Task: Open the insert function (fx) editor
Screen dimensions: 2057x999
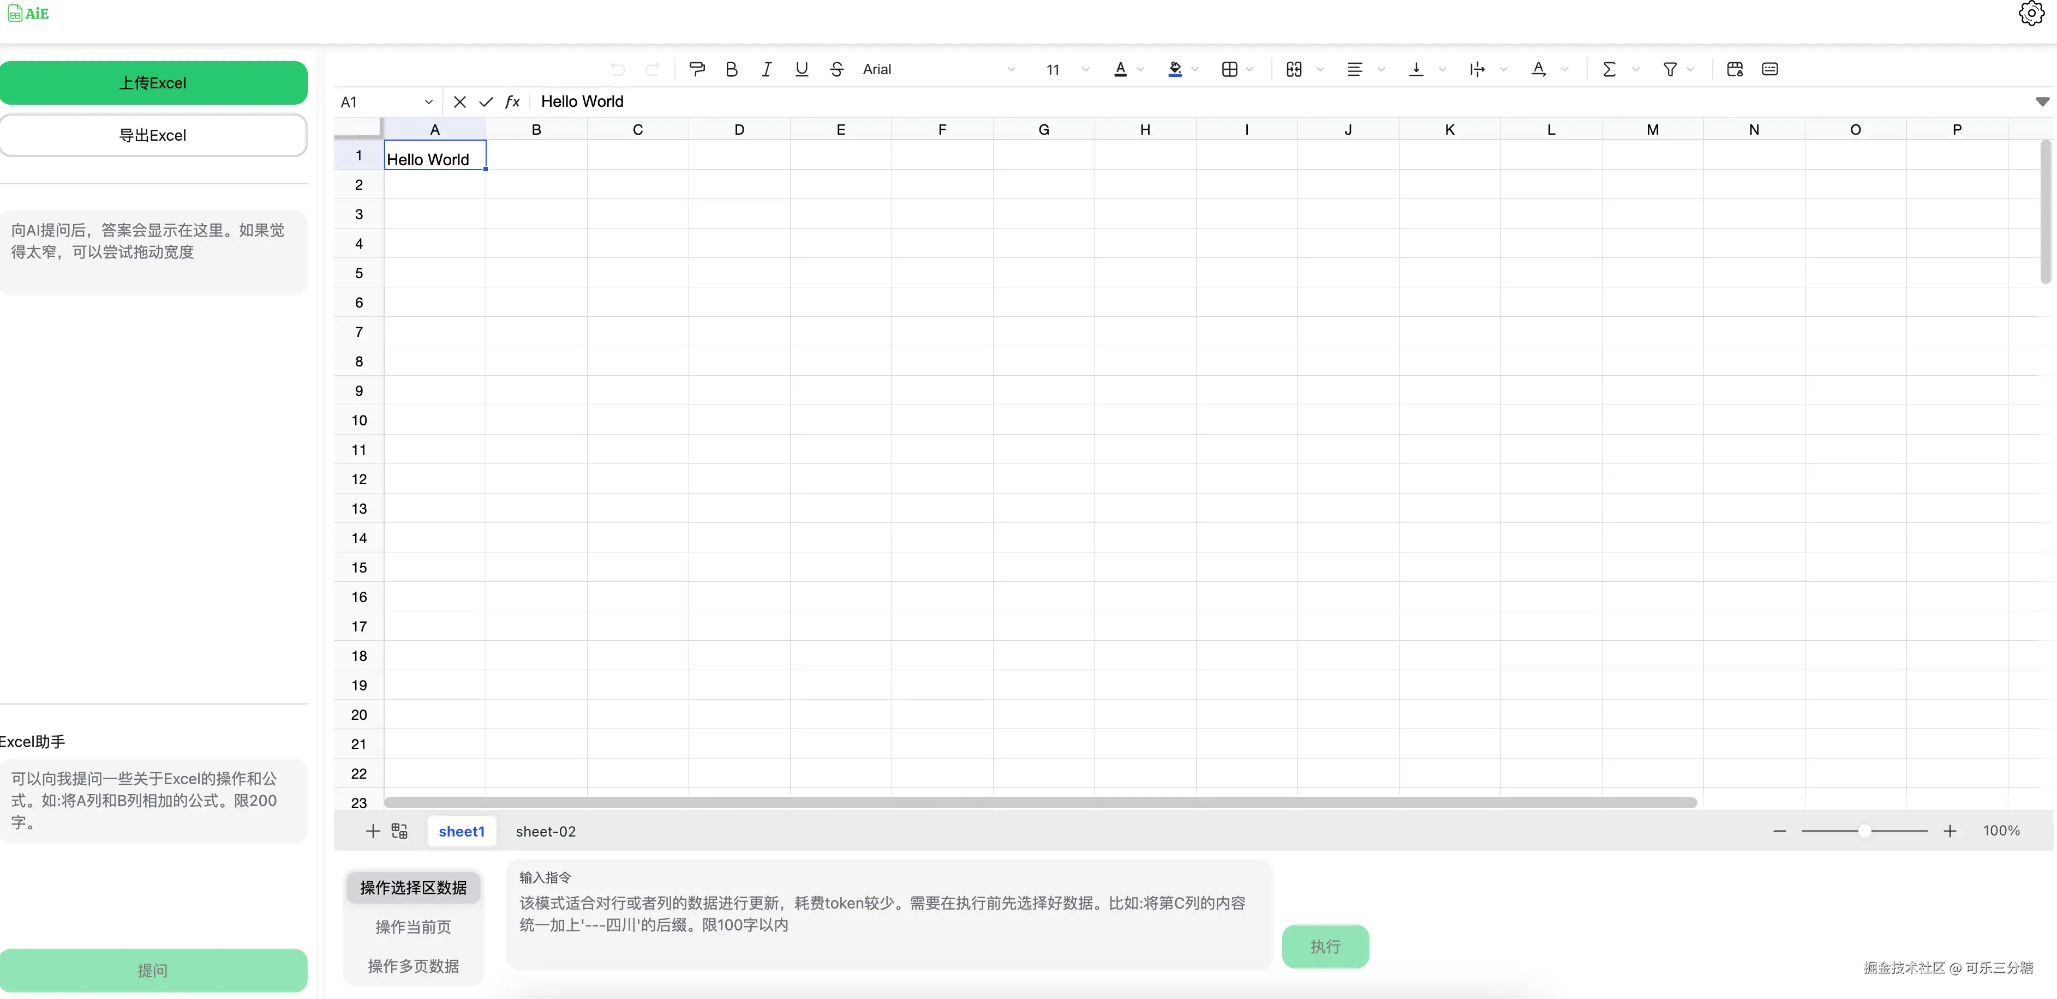Action: (512, 101)
